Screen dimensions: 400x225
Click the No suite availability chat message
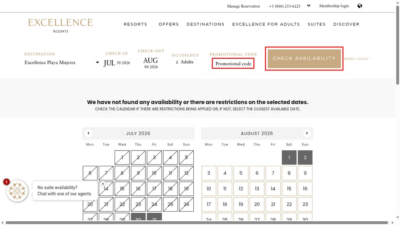click(x=64, y=190)
